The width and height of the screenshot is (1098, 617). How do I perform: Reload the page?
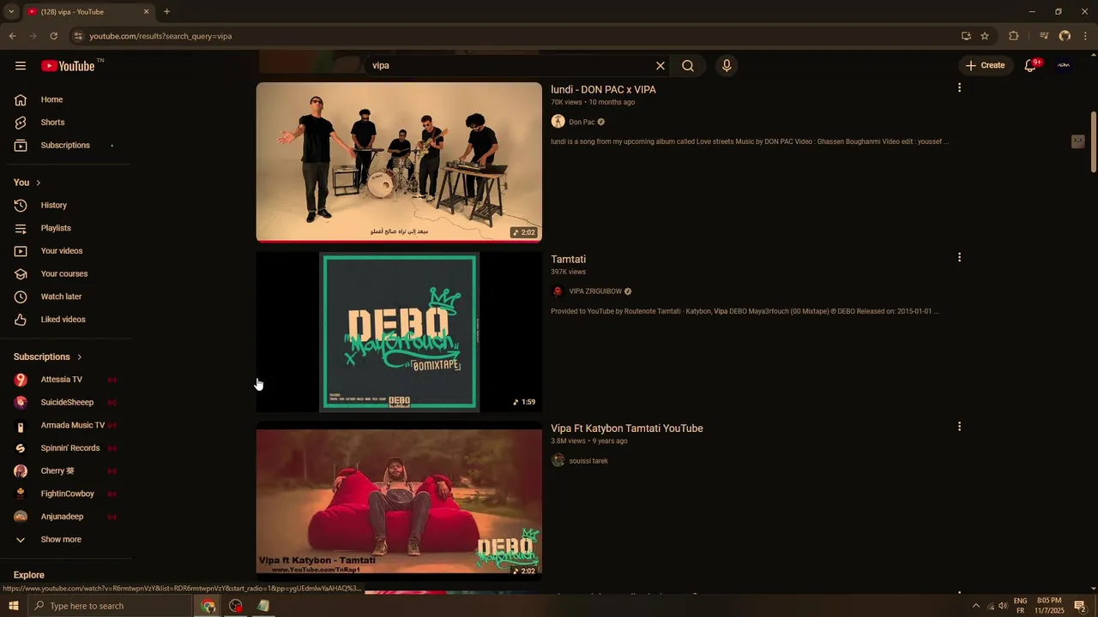point(53,36)
